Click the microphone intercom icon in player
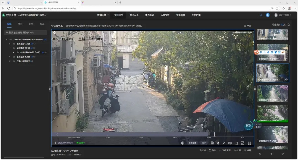 [x=218, y=143]
